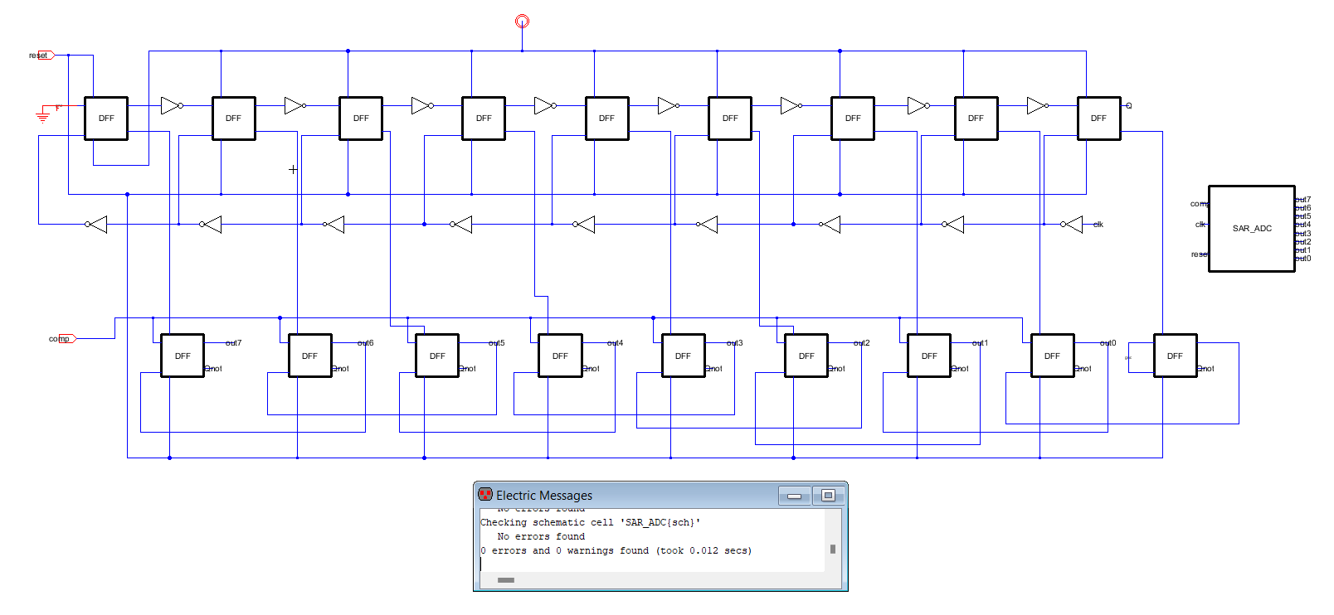
Task: Select the top-row DFF with Q output
Action: click(1098, 119)
